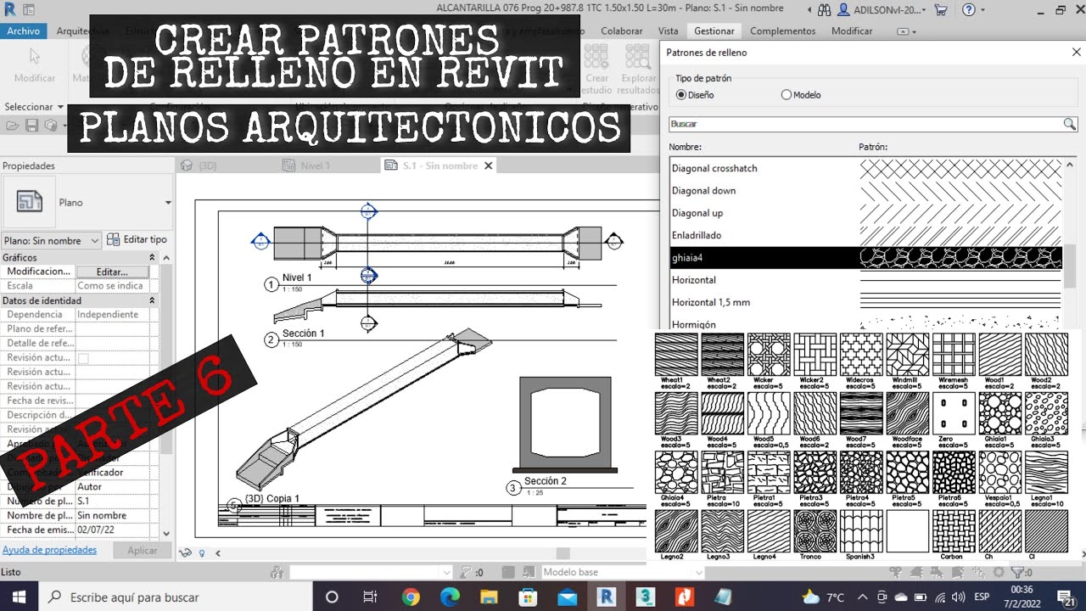1086x611 pixels.
Task: Open the Plano: Sin nombre instance dropdown
Action: click(x=52, y=240)
